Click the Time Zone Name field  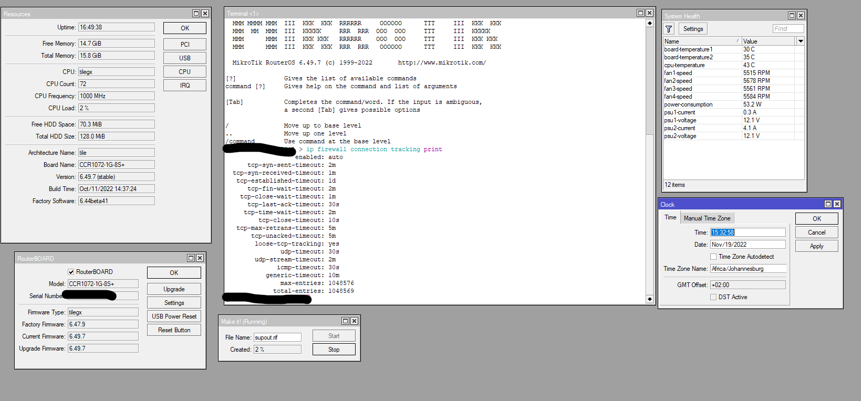[748, 269]
